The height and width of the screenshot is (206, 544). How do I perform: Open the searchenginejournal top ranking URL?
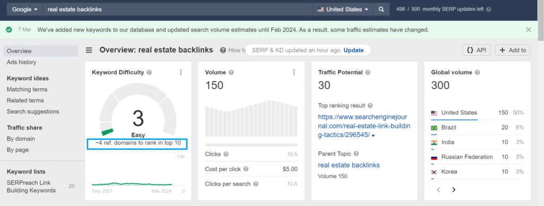pos(364,125)
